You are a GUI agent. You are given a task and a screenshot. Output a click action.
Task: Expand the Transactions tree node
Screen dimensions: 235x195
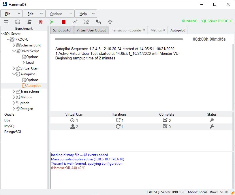[x=14, y=91]
